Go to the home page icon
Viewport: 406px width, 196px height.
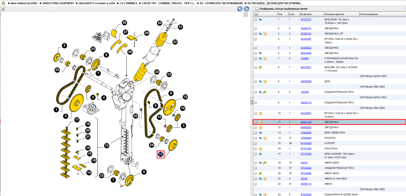click(3, 3)
